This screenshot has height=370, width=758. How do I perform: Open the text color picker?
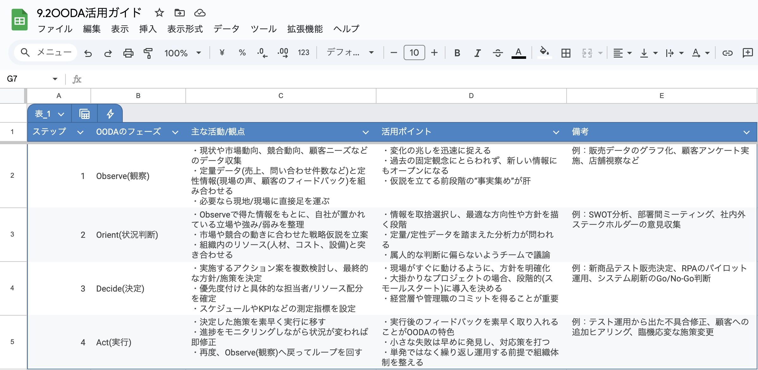pos(518,53)
